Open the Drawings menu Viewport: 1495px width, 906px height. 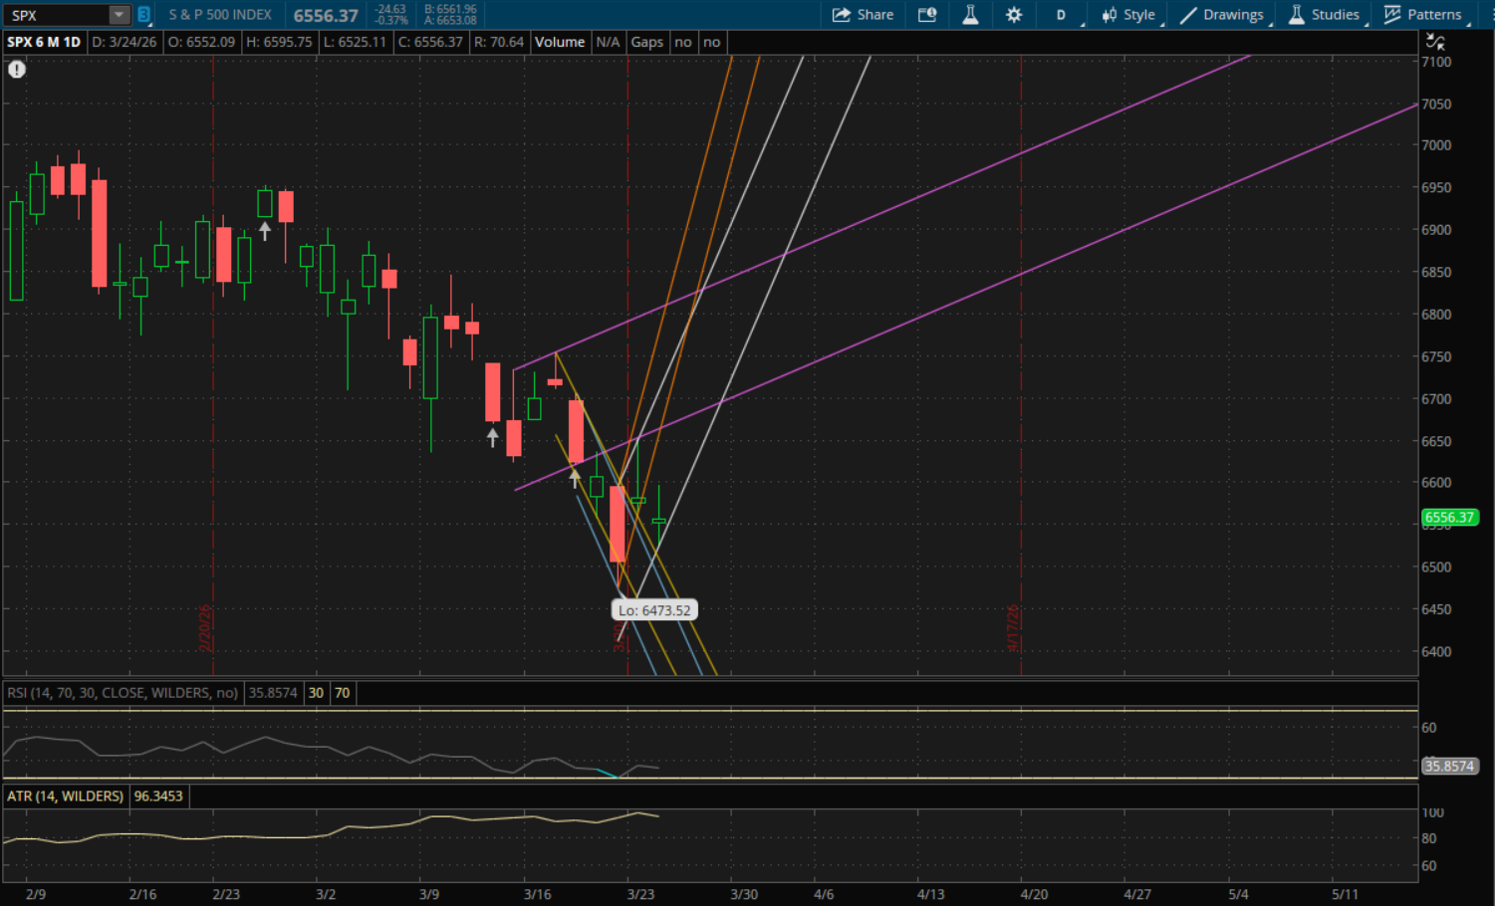[1222, 15]
